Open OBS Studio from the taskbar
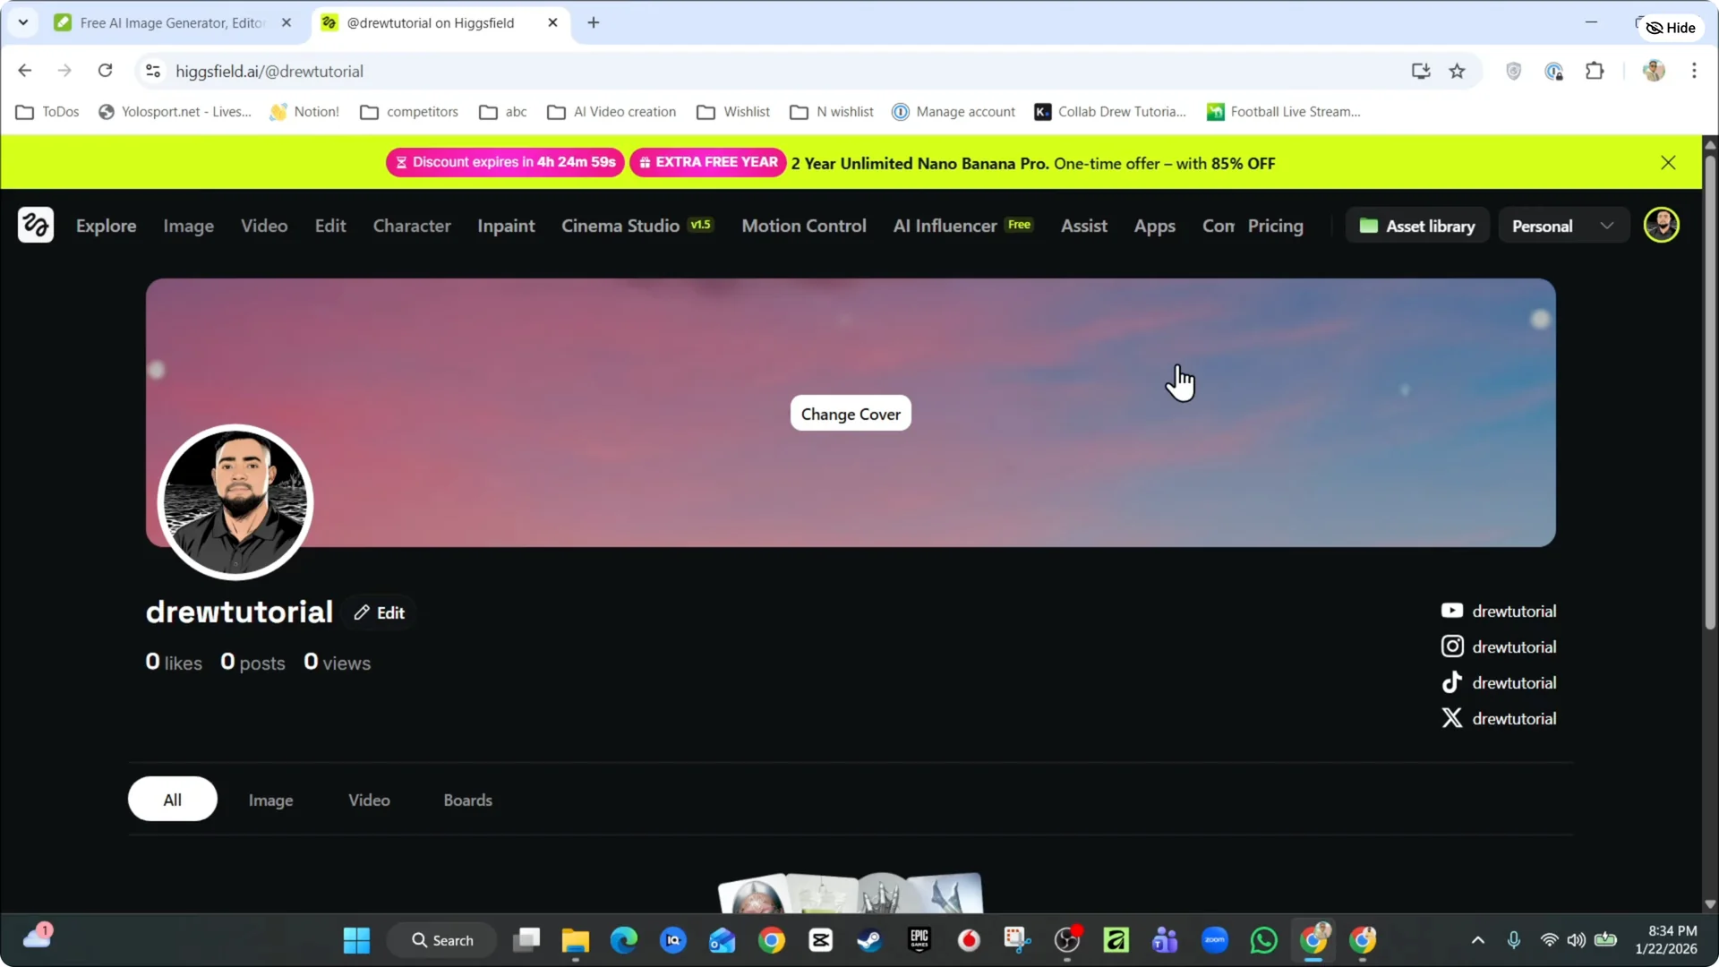Image resolution: width=1719 pixels, height=967 pixels. [x=1067, y=940]
